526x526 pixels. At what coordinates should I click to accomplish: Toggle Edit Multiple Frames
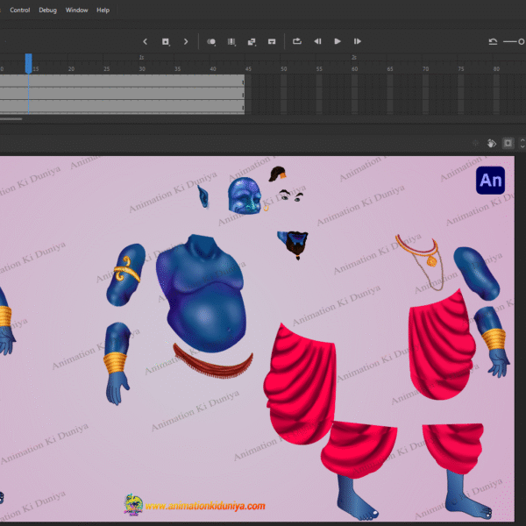point(231,41)
